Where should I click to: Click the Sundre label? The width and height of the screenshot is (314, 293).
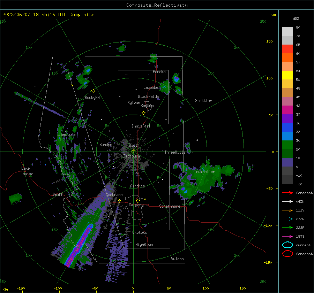106,144
